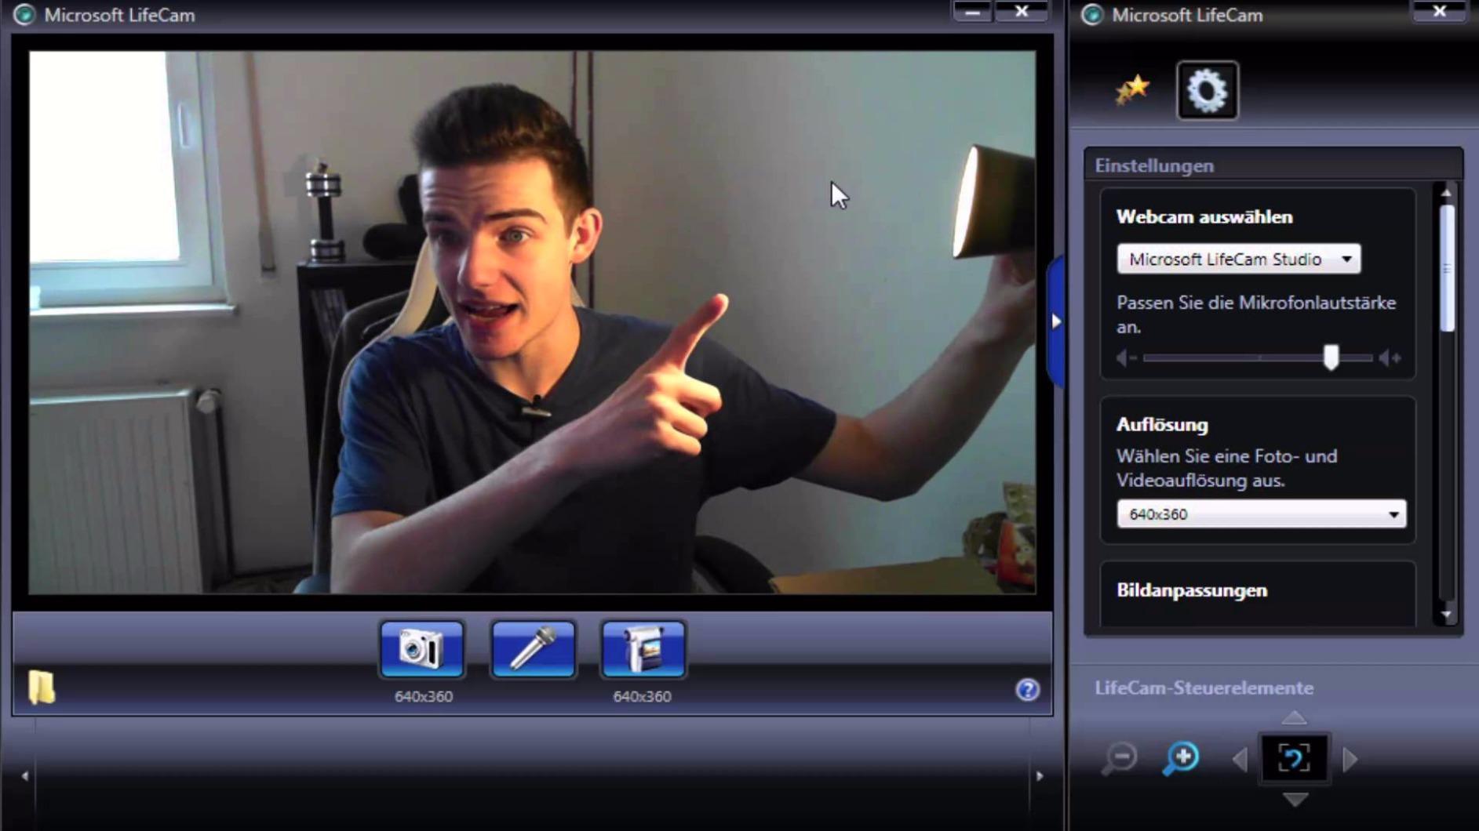Adjust the microphone volume slider handle
Viewport: 1479px width, 831px height.
pyautogui.click(x=1331, y=357)
